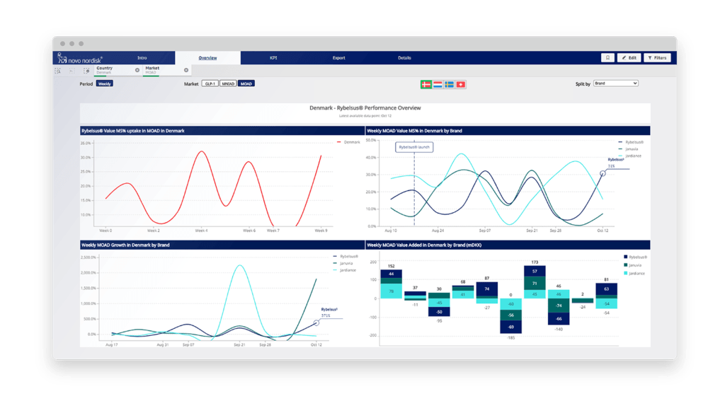Open the KPI tab

click(273, 58)
